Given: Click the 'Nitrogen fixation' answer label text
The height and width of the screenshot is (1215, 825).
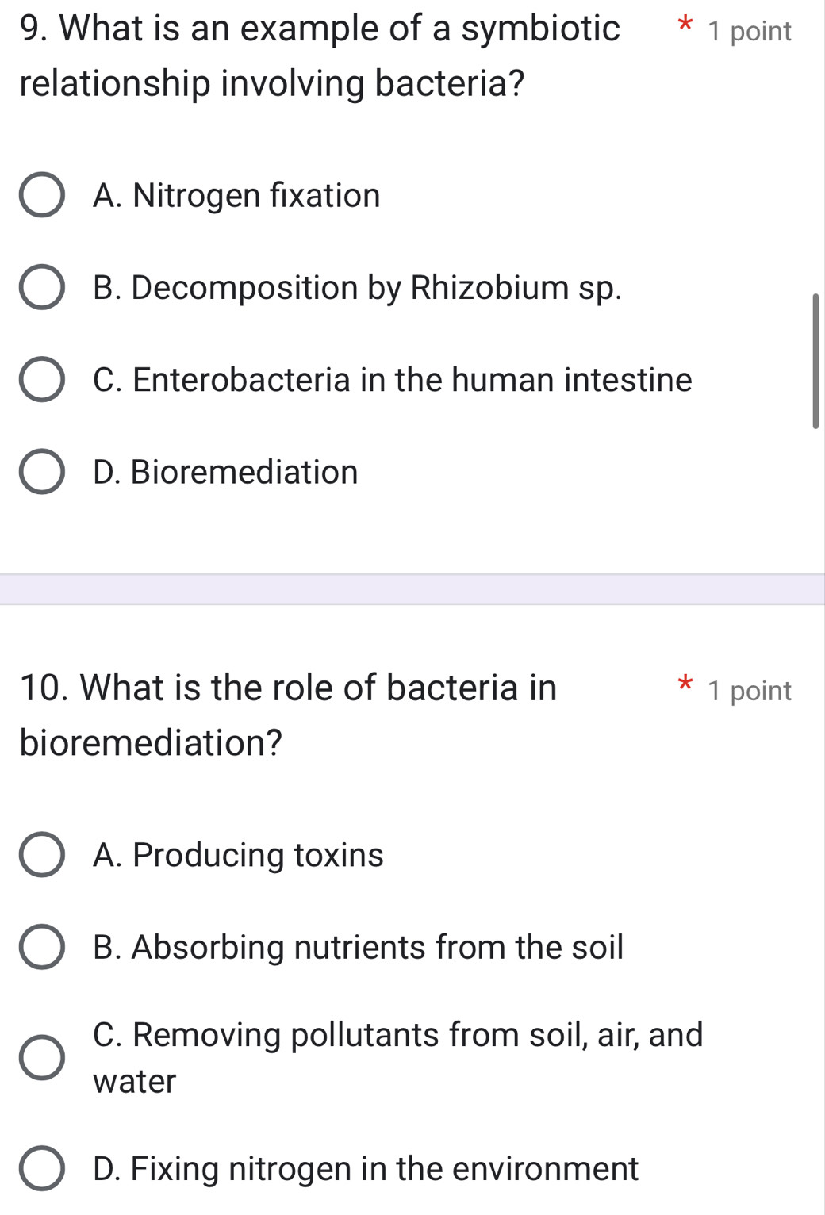Looking at the screenshot, I should [256, 196].
